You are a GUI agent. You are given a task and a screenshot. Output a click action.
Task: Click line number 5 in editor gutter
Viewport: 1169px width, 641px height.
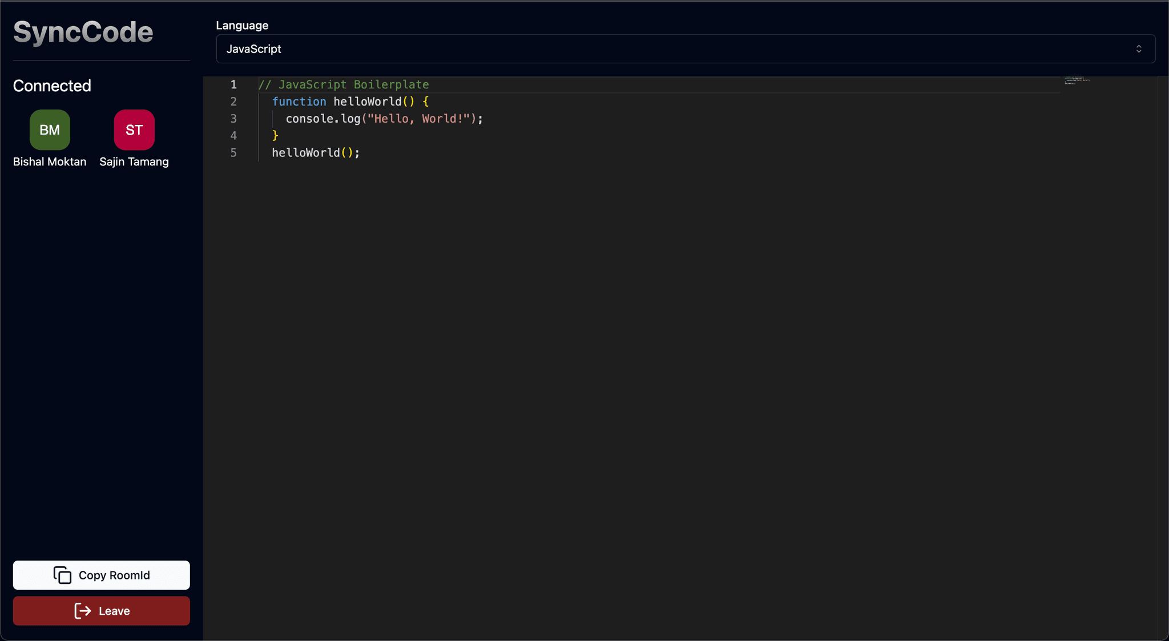coord(233,153)
